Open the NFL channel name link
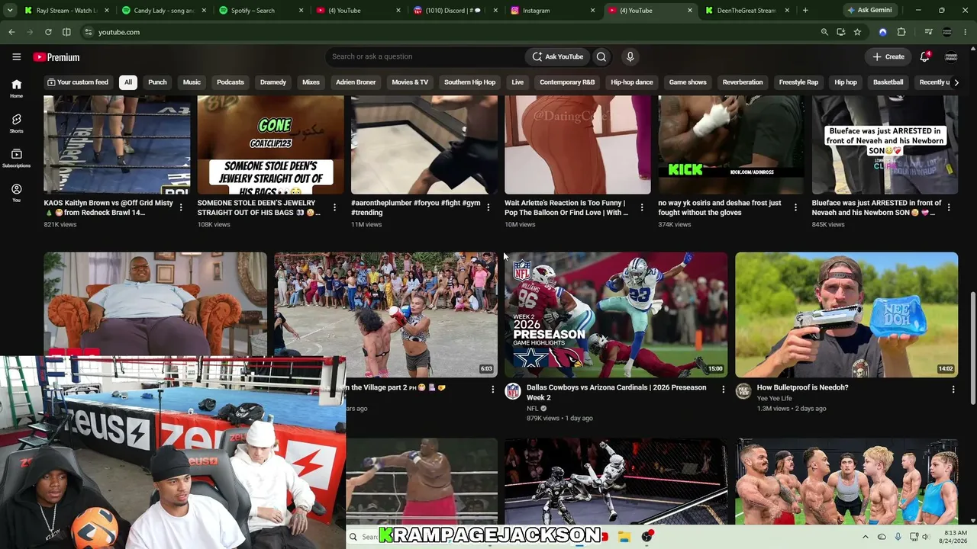This screenshot has height=549, width=977. [533, 409]
